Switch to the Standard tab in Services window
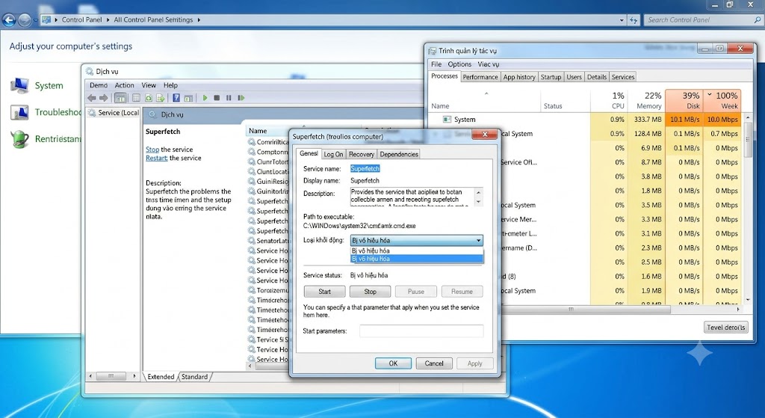Screen dimensions: 765x418 [x=194, y=377]
